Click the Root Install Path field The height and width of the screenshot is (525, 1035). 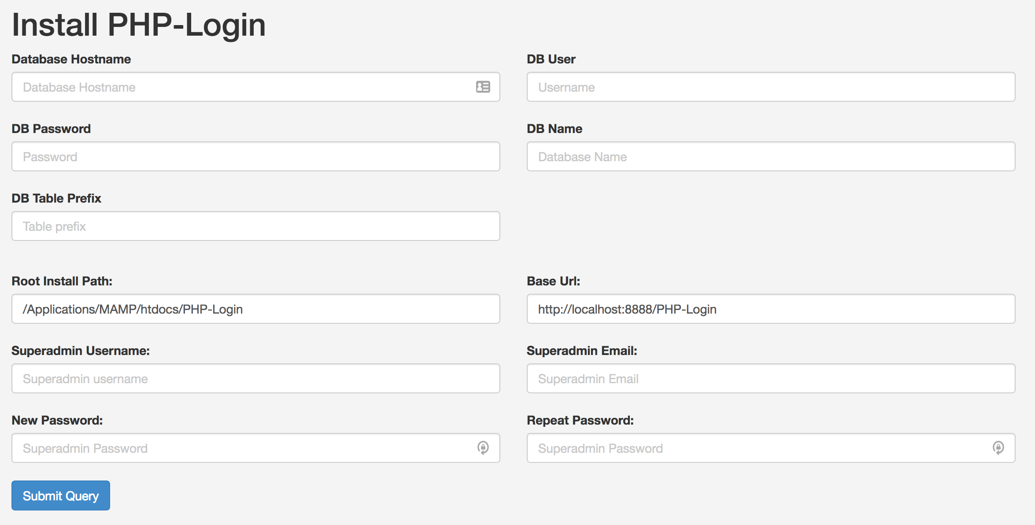255,309
